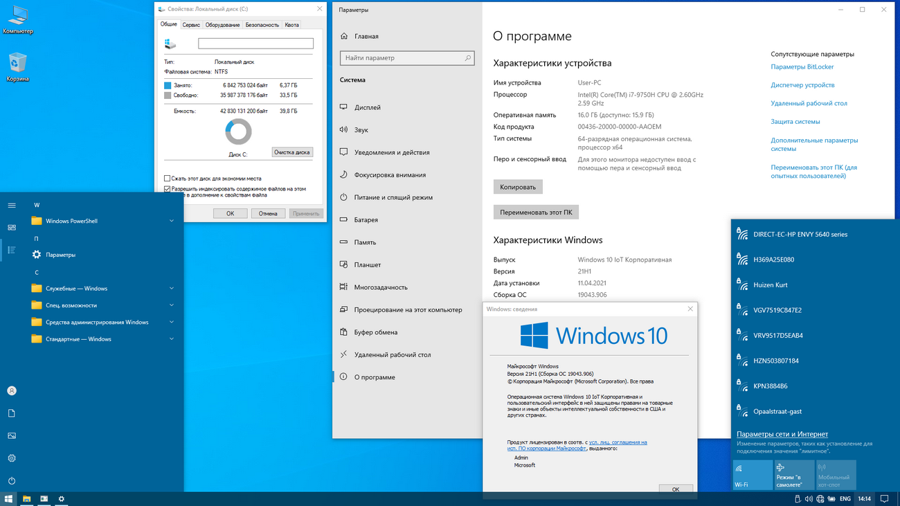
Task: Toggle the Режим "в самолете" tile
Action: pos(794,475)
